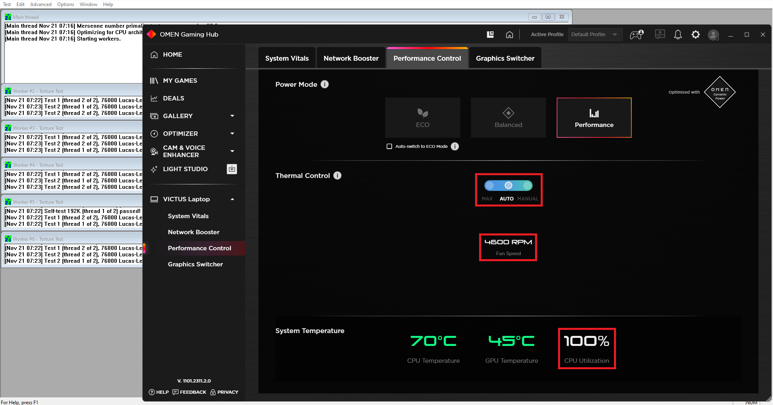Switch to the Network Booster tab
The height and width of the screenshot is (405, 773).
tap(351, 58)
